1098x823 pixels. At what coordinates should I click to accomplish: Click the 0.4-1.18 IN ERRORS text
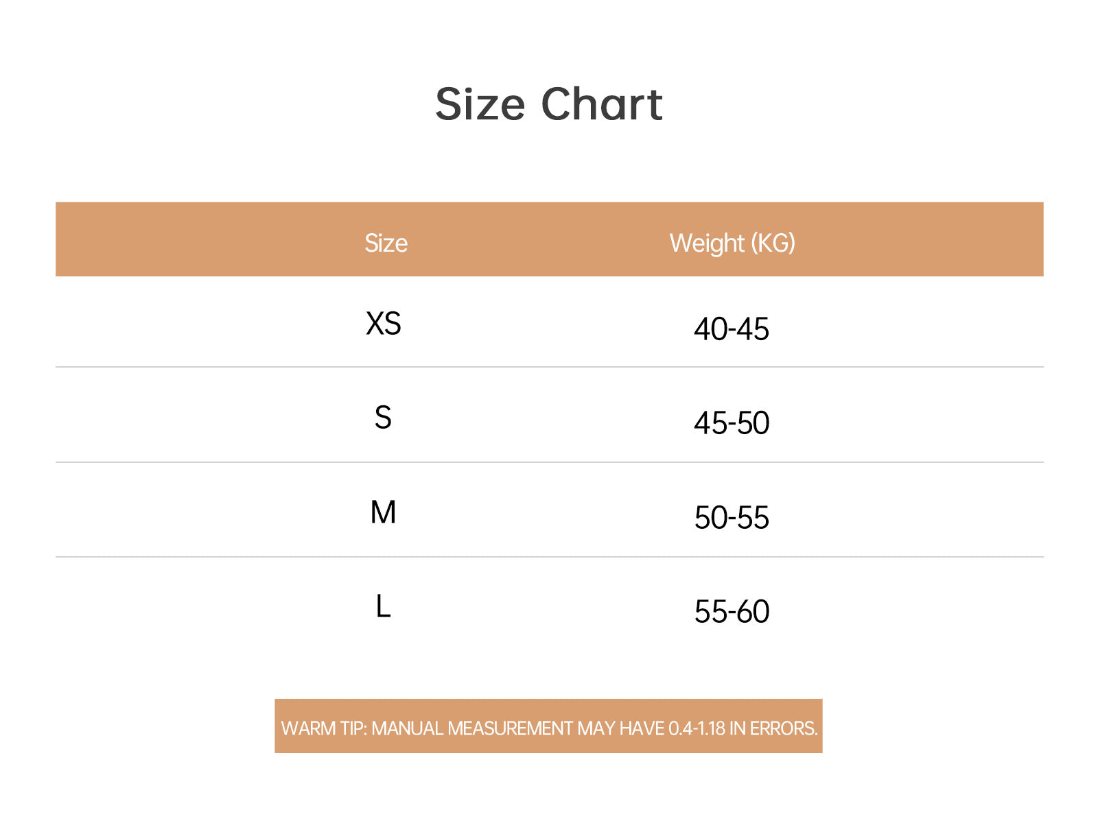[x=743, y=728]
